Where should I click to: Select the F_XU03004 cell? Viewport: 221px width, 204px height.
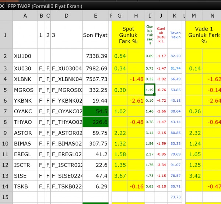click(67, 68)
